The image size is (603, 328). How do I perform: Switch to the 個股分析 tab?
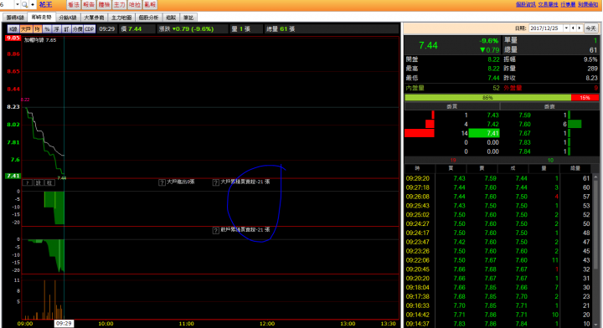148,18
